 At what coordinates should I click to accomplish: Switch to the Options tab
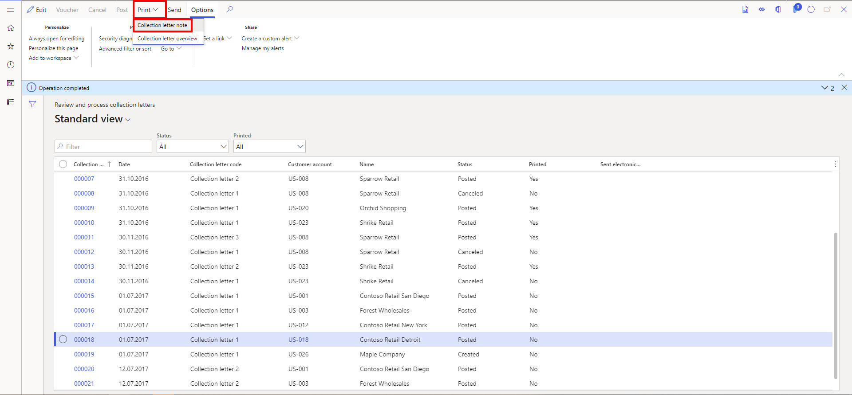[202, 10]
